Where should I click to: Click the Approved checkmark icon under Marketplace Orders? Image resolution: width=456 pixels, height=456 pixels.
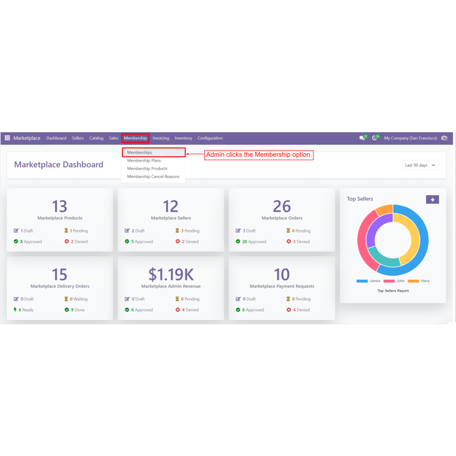238,242
